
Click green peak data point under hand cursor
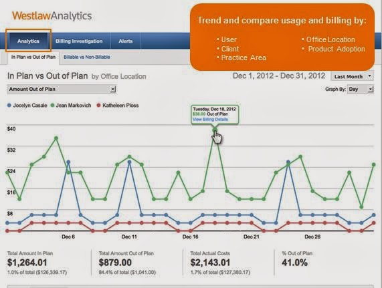[x=215, y=130]
